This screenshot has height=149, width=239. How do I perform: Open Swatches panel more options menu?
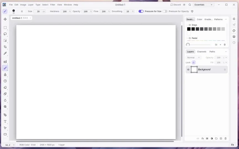pyautogui.click(x=226, y=19)
